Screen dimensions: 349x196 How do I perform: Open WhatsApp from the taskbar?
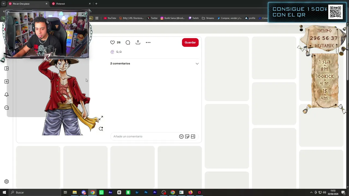(101, 192)
